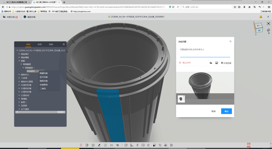This screenshot has width=272, height=149.
Task: Select the 导墙底 tree row
Action: [24, 99]
